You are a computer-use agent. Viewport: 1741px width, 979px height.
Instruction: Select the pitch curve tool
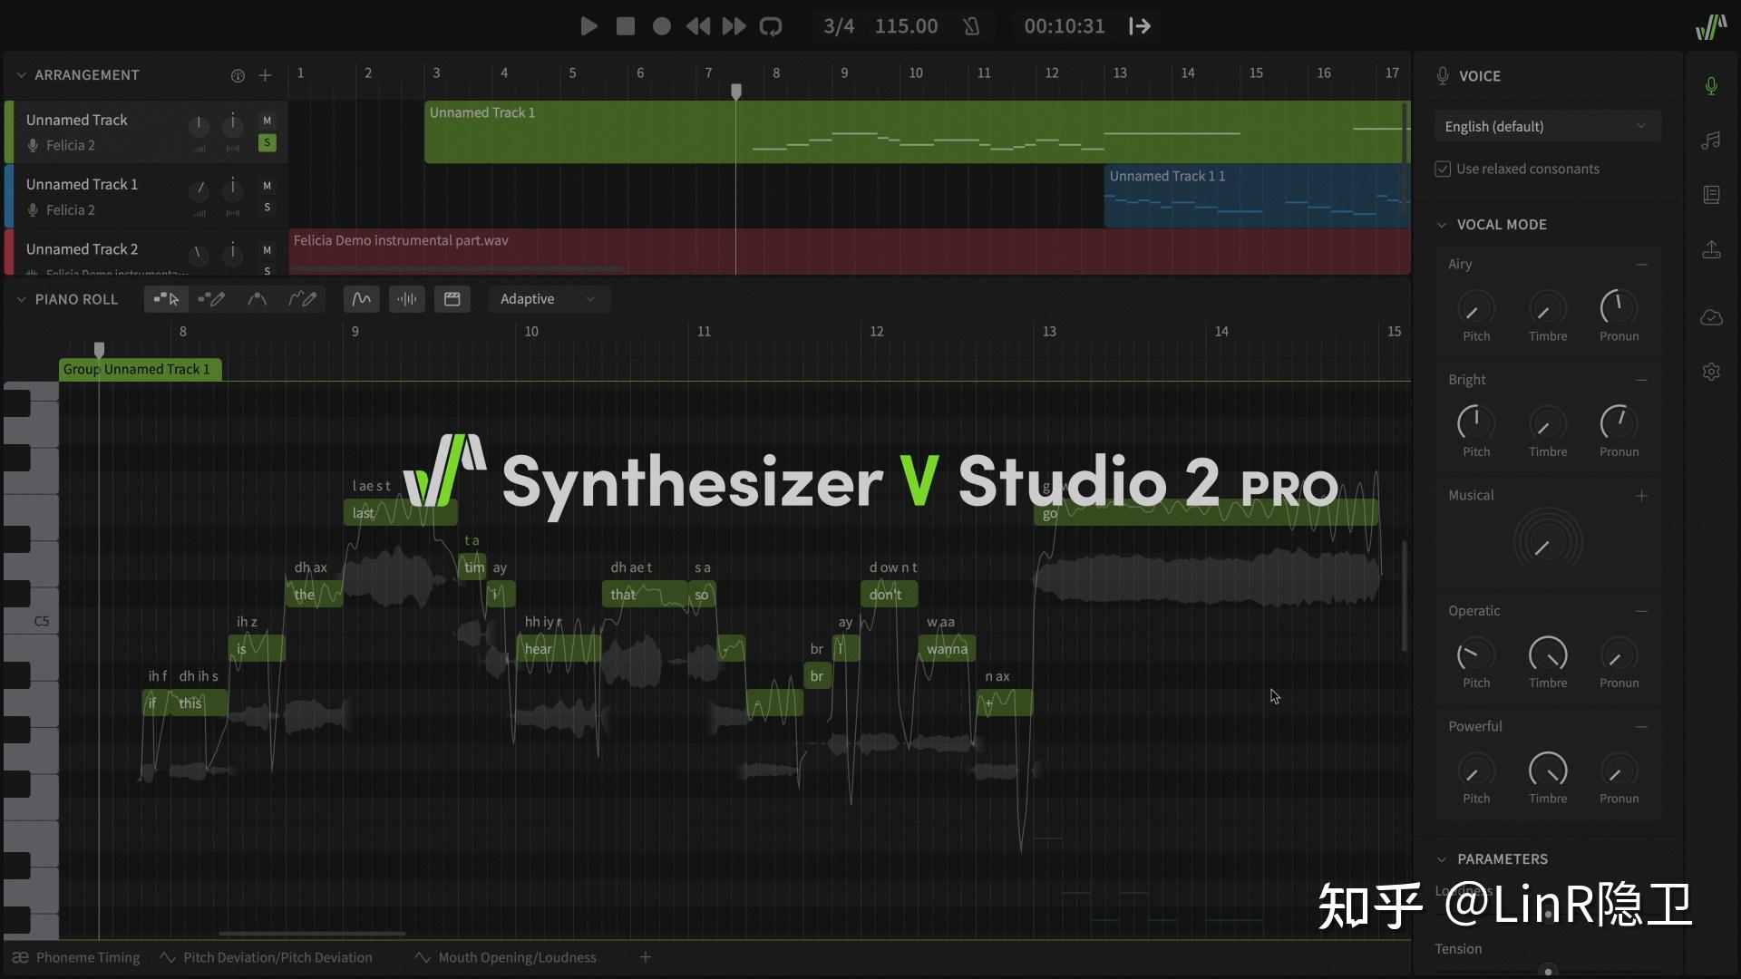coord(258,299)
